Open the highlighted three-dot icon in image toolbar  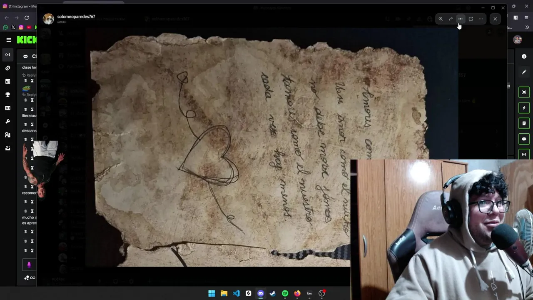(461, 19)
